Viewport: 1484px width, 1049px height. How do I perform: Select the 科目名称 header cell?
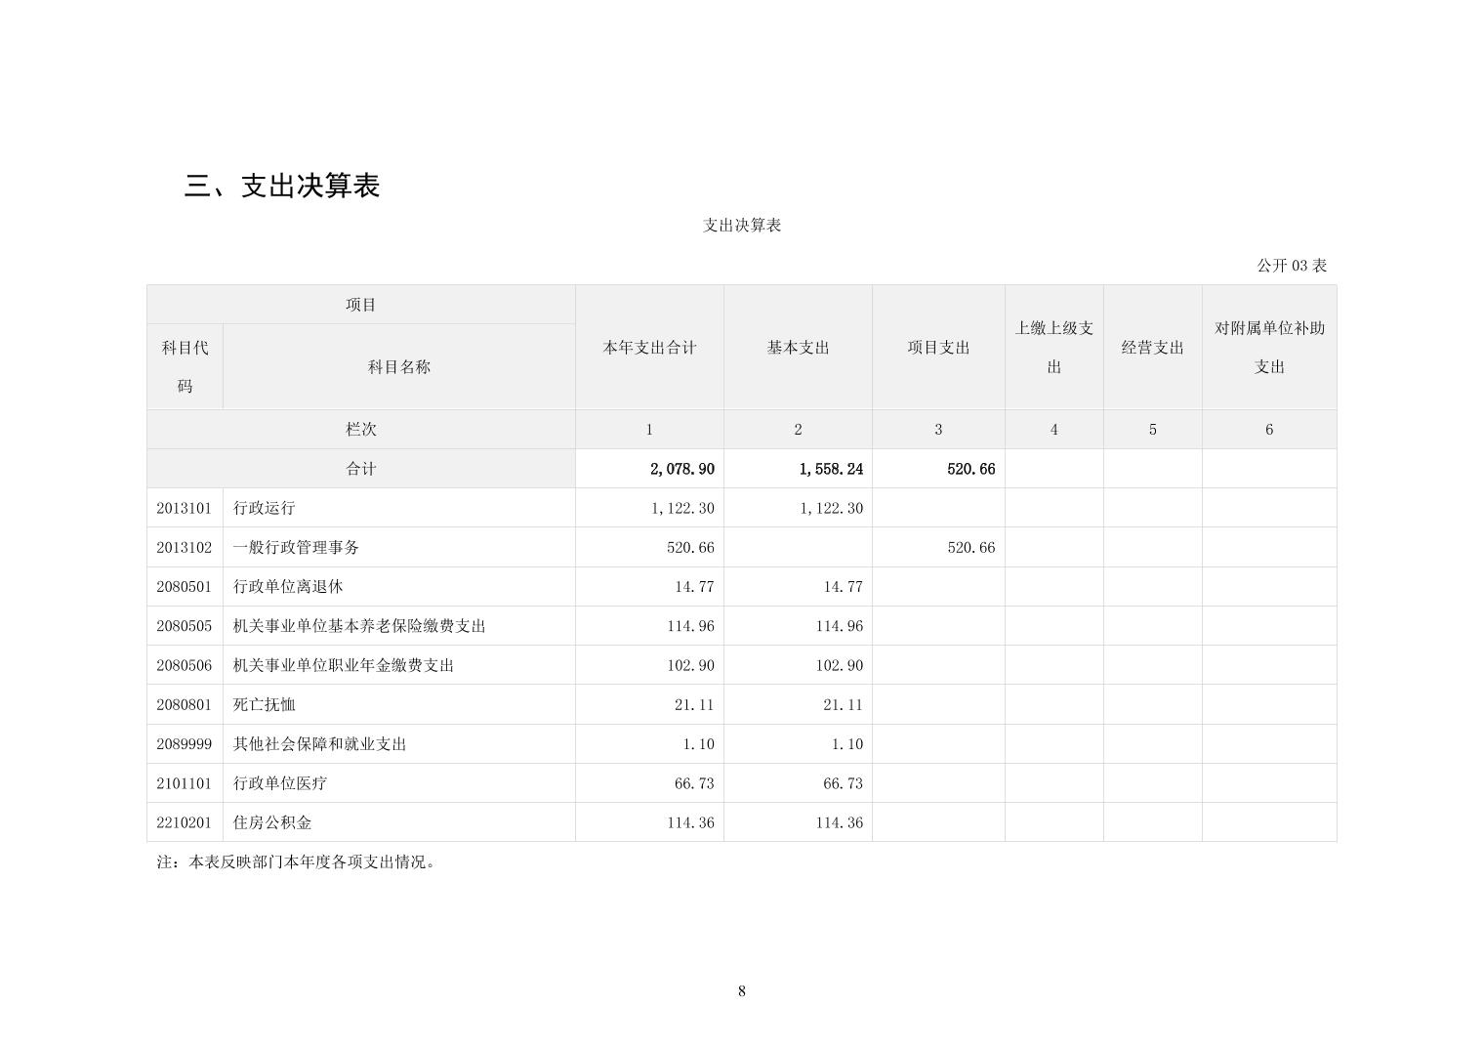pyautogui.click(x=398, y=367)
